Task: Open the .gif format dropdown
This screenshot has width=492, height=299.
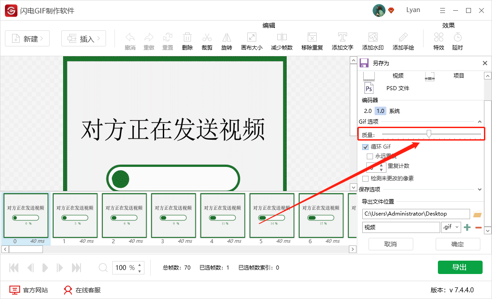Action: tap(451, 227)
